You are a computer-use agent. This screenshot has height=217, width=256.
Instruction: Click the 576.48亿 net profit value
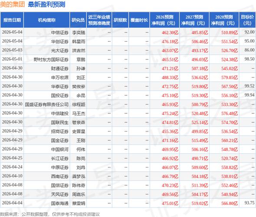click(230, 113)
